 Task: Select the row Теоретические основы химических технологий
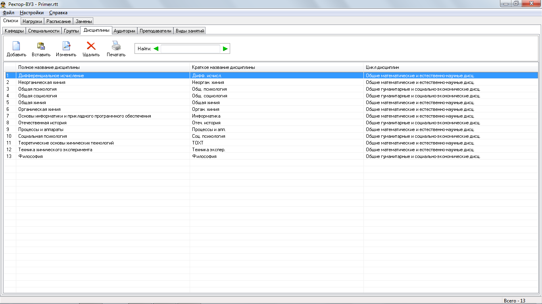271,143
